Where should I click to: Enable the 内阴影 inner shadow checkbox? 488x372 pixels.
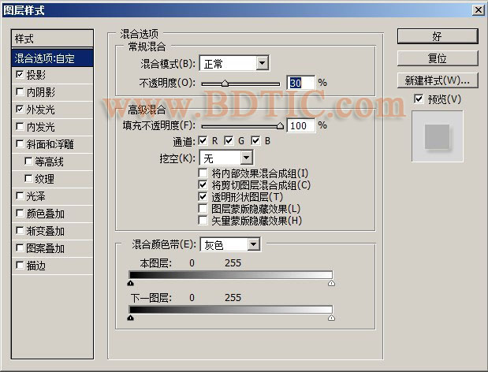pyautogui.click(x=20, y=92)
